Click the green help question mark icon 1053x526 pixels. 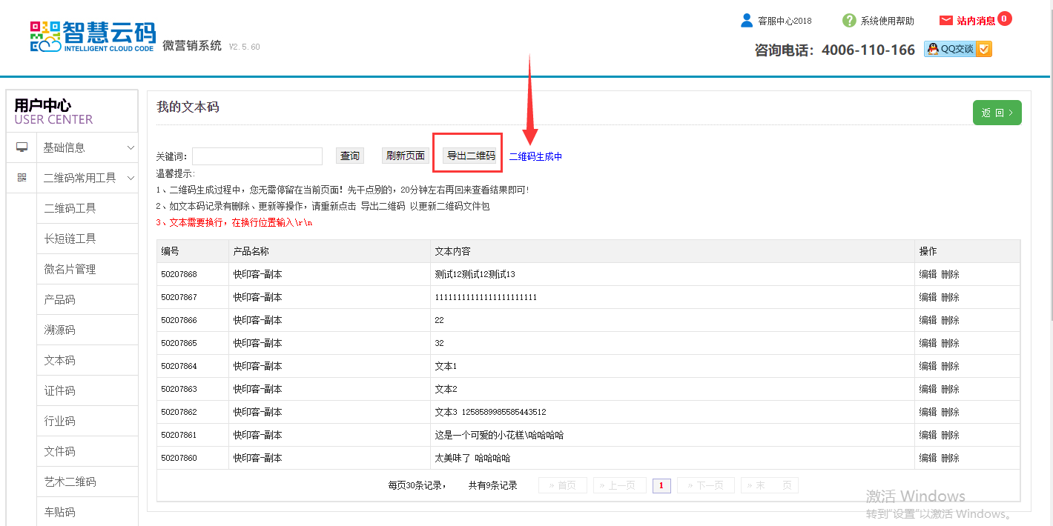tap(849, 21)
